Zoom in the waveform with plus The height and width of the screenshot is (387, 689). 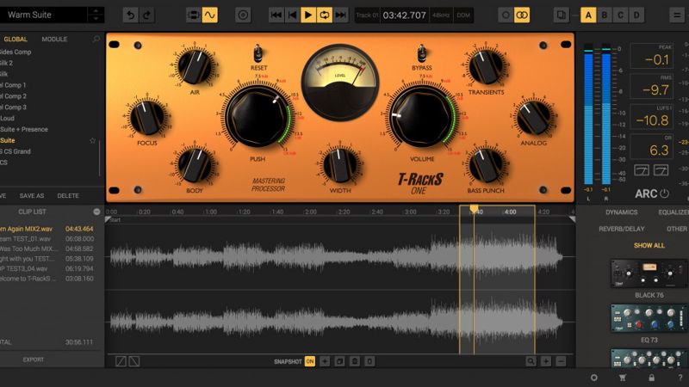[546, 361]
